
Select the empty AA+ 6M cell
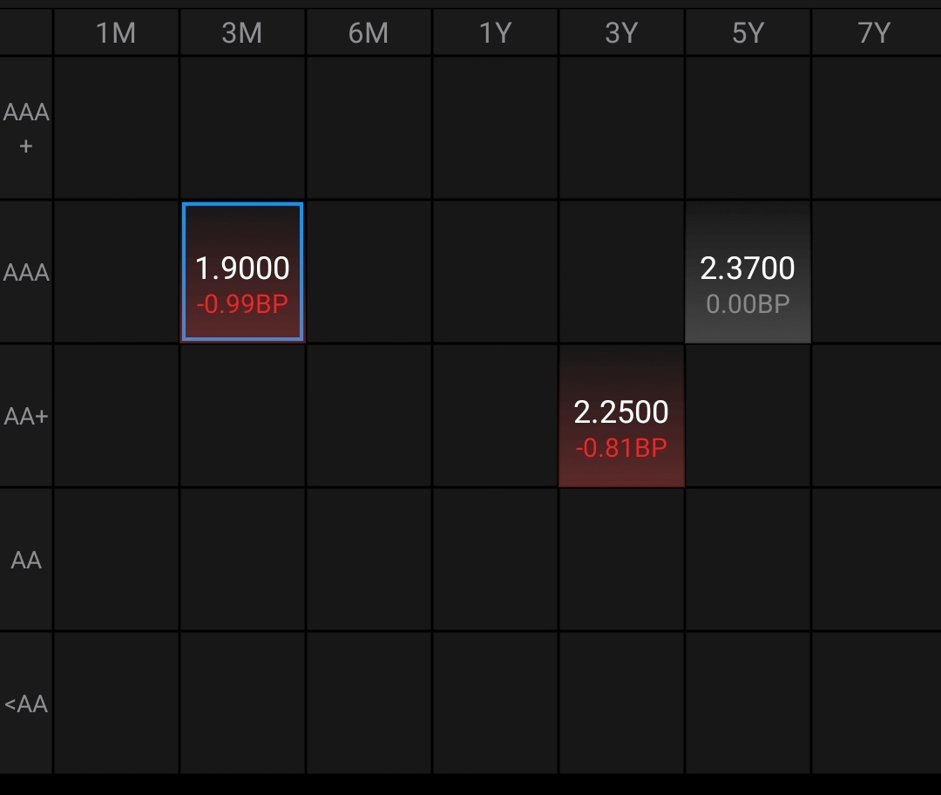(x=369, y=416)
